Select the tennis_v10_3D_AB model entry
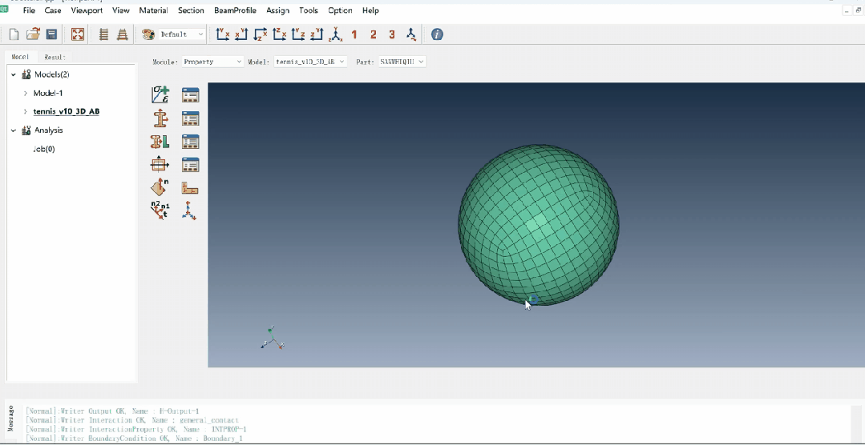Image resolution: width=865 pixels, height=445 pixels. (67, 111)
